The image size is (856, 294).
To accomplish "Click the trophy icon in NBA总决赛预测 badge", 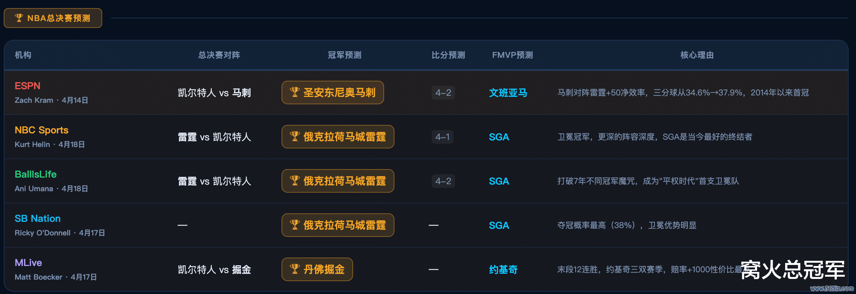I will coord(19,18).
